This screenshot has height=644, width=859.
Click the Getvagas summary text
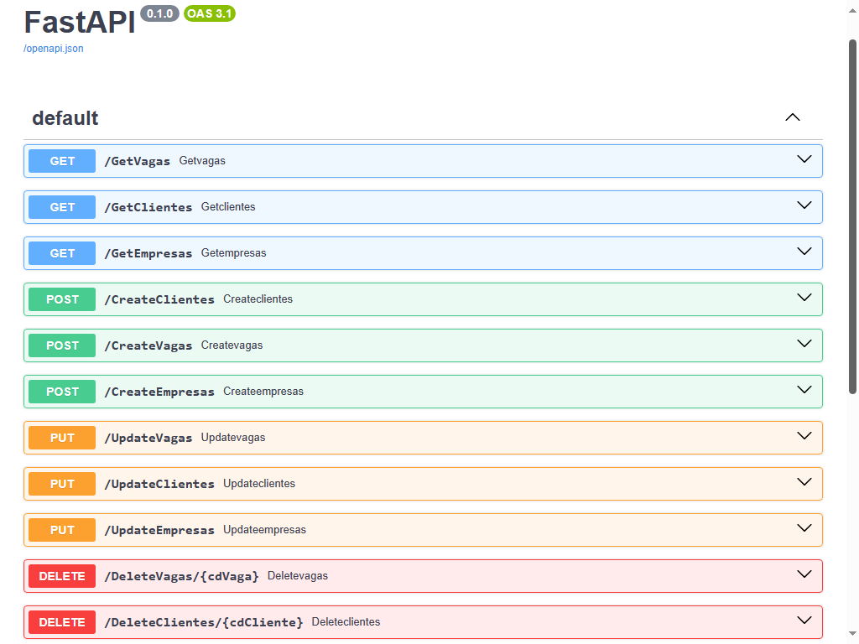[202, 160]
